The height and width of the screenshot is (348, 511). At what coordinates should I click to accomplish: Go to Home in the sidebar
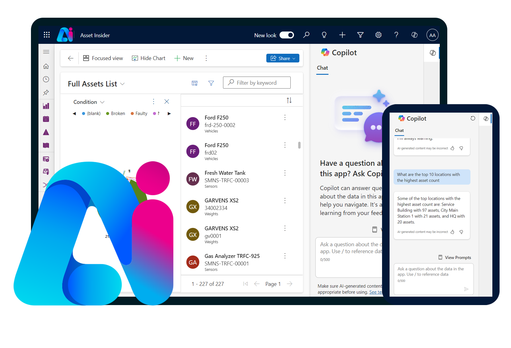coord(46,66)
